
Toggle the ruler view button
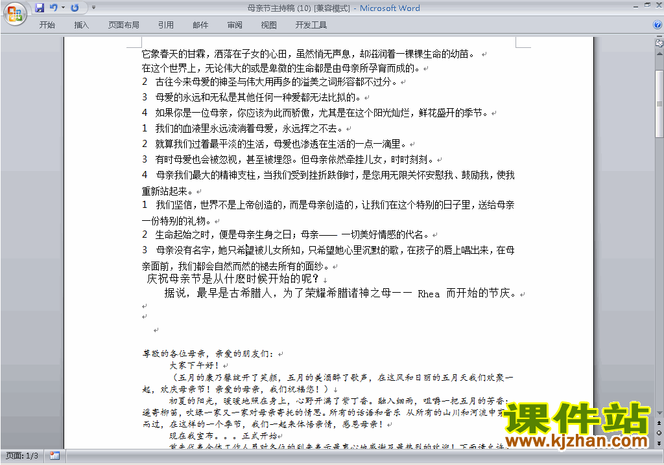[x=659, y=43]
